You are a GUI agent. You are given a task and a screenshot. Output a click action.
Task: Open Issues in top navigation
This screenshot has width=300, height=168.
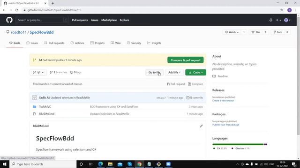tap(95, 20)
